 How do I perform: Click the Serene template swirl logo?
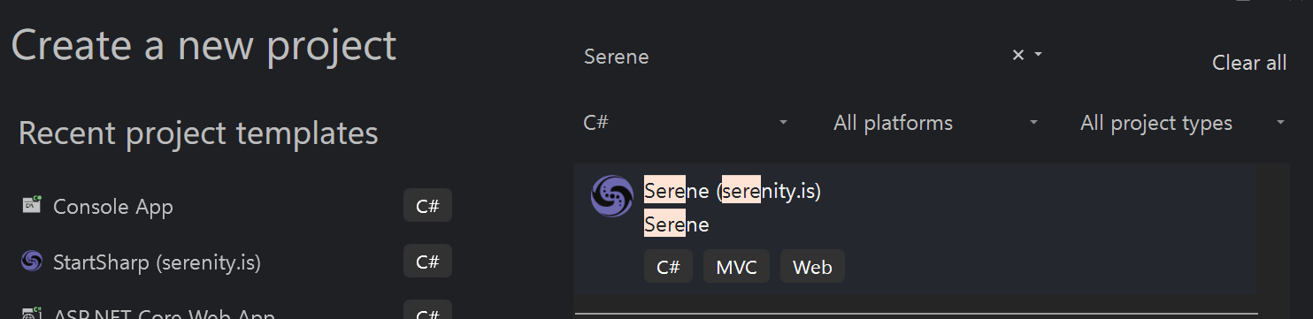(612, 196)
